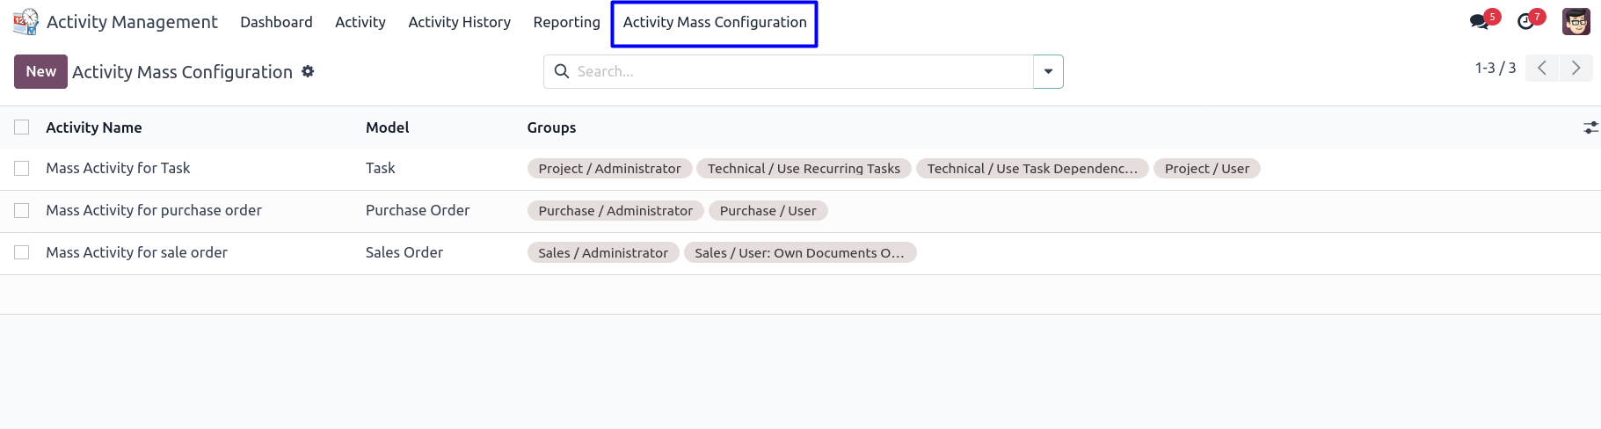Expand the search options dropdown arrow

1048,71
